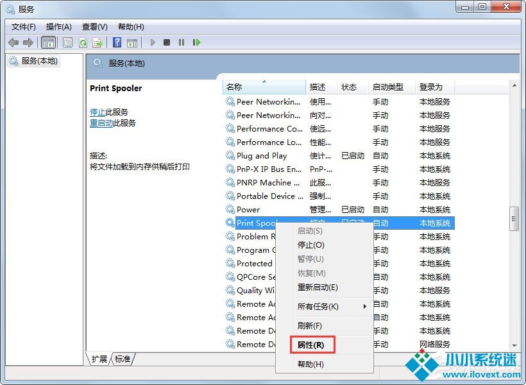
Task: Click gear icon beside PNRP Machine service
Action: click(x=230, y=182)
